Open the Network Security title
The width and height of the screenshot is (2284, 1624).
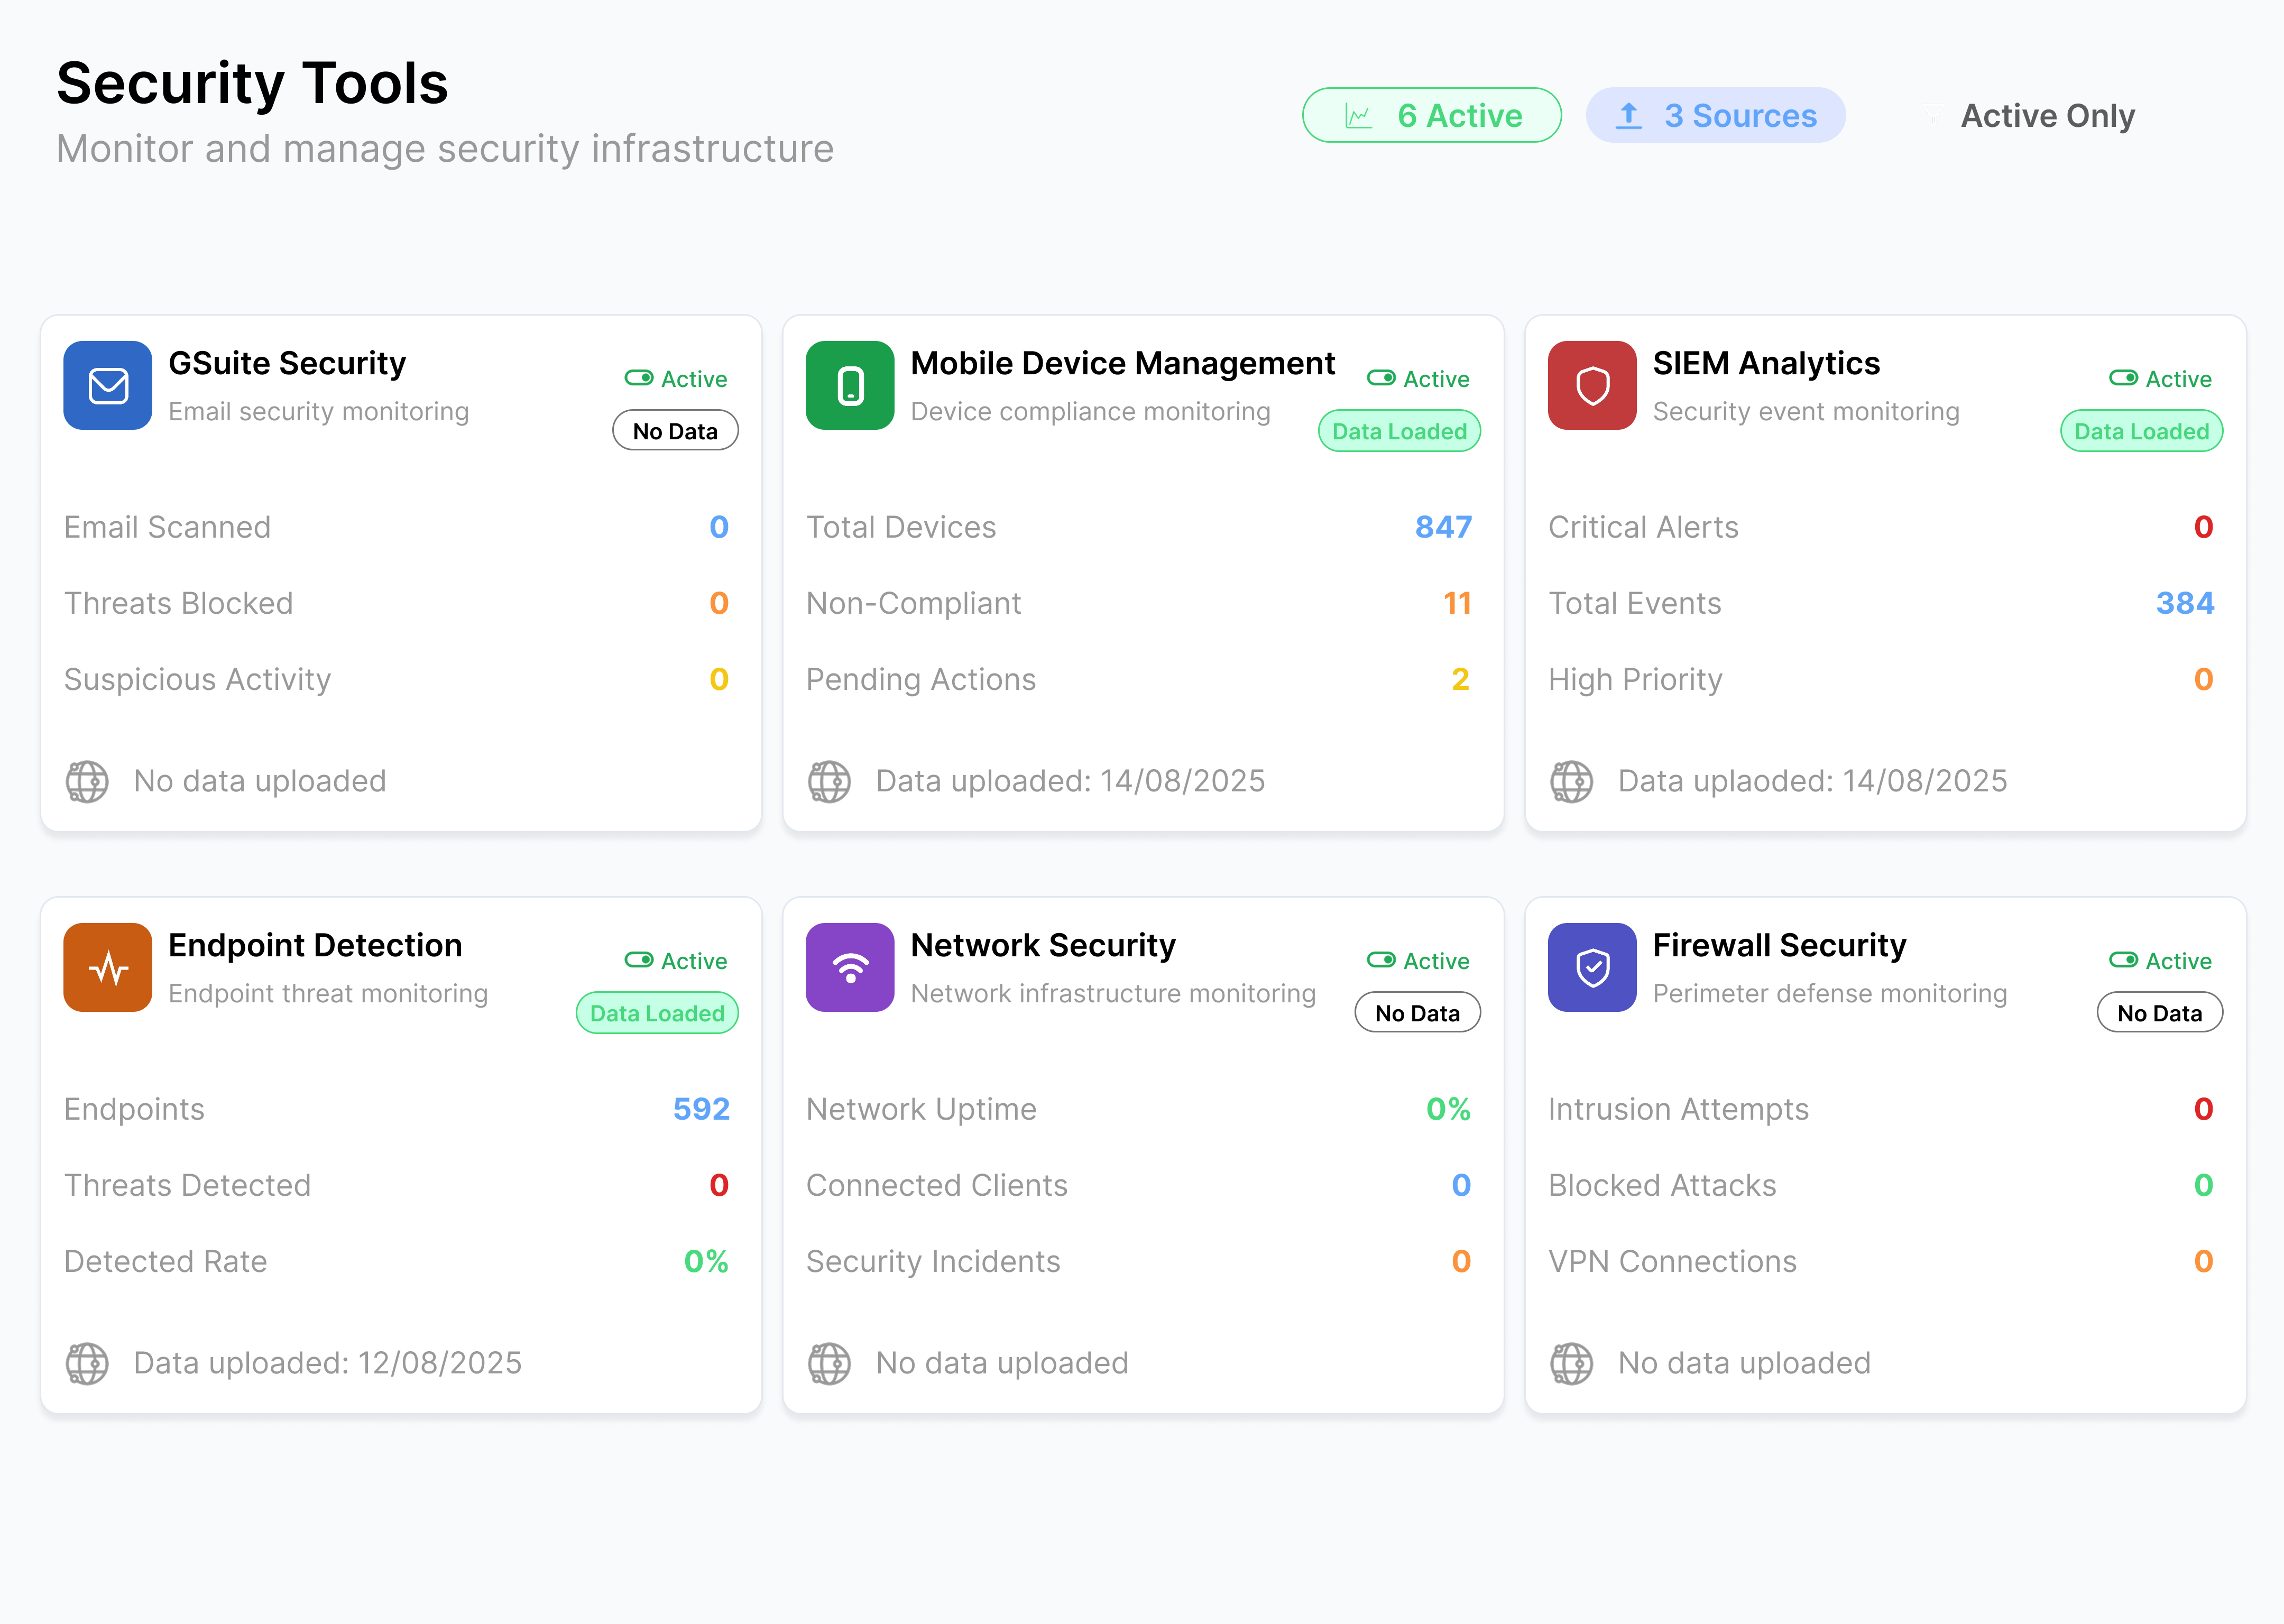pyautogui.click(x=1043, y=945)
